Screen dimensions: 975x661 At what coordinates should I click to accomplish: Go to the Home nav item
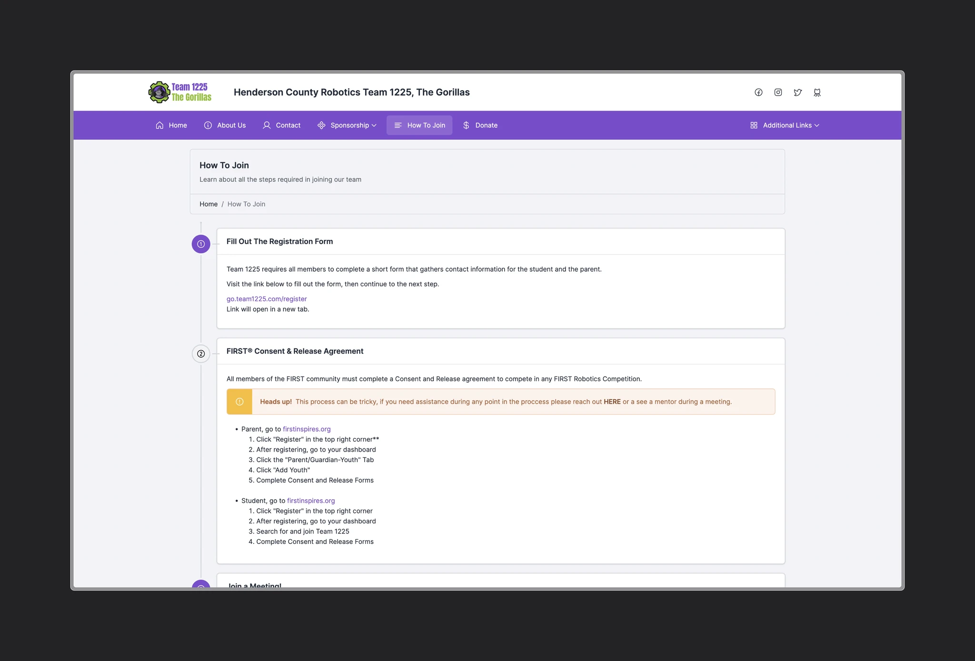tap(171, 125)
